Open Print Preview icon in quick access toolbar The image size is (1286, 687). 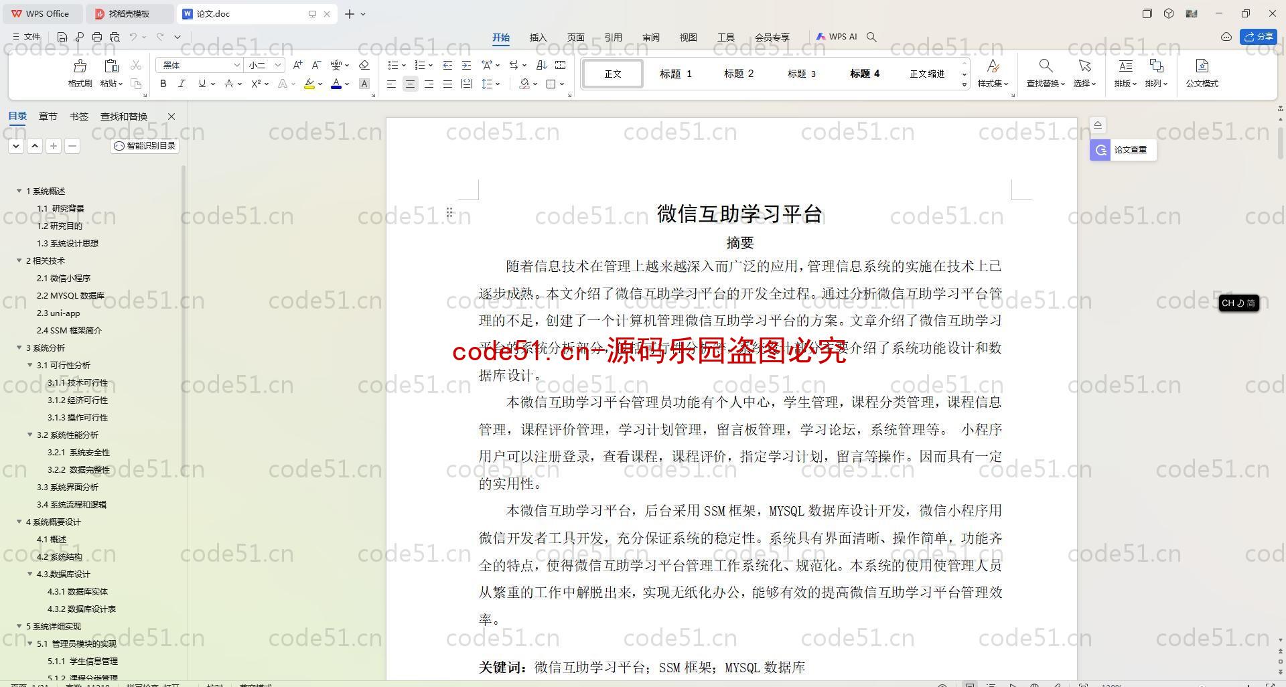coord(115,37)
